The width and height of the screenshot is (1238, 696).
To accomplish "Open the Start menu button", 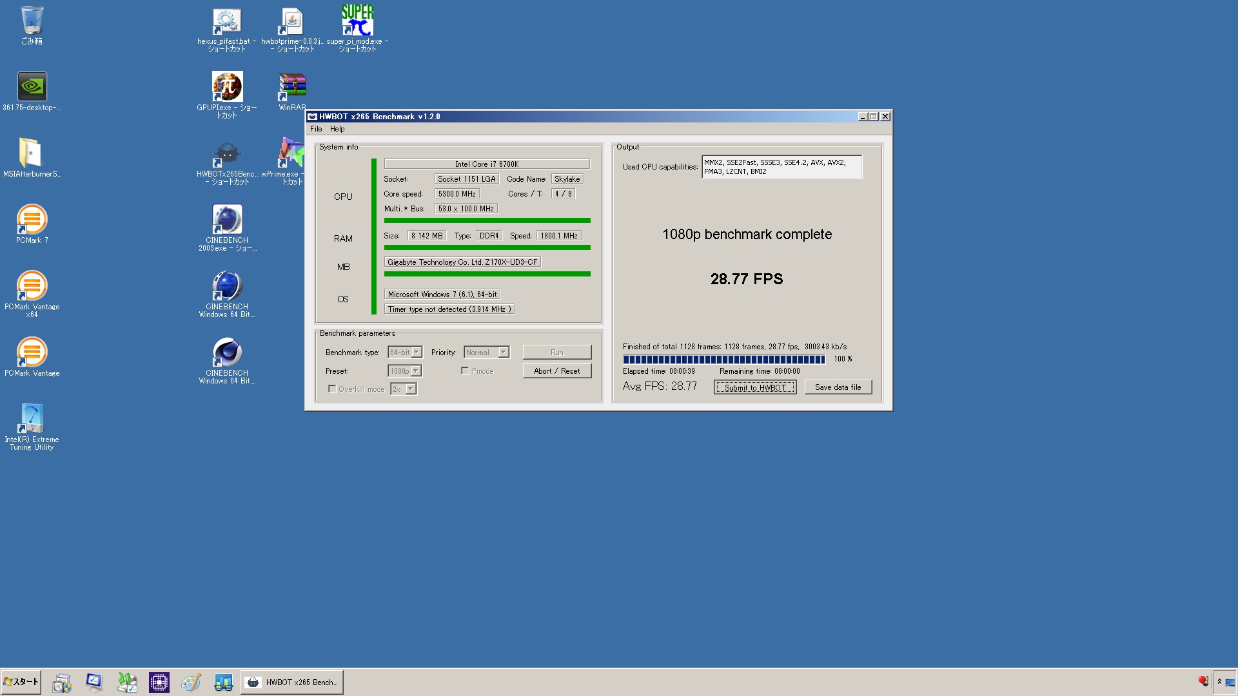I will coord(21,682).
